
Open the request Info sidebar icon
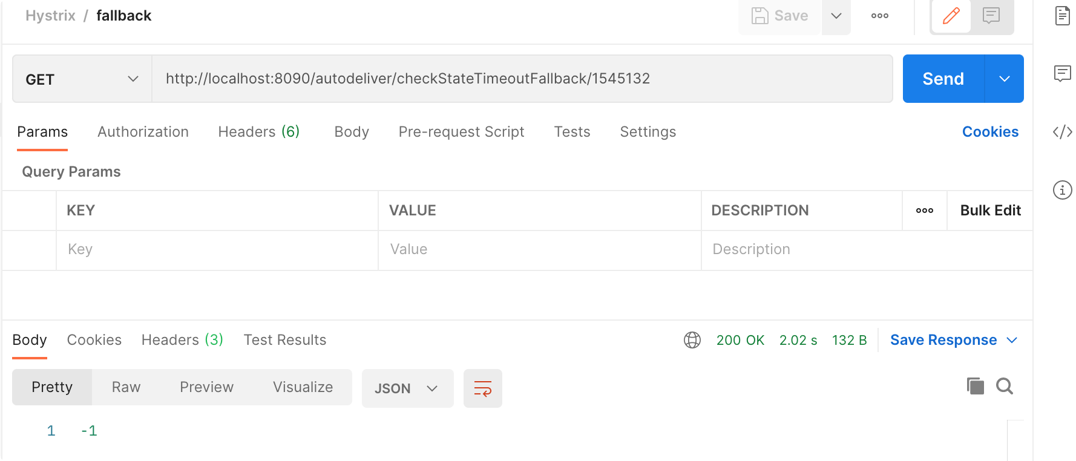(1063, 190)
